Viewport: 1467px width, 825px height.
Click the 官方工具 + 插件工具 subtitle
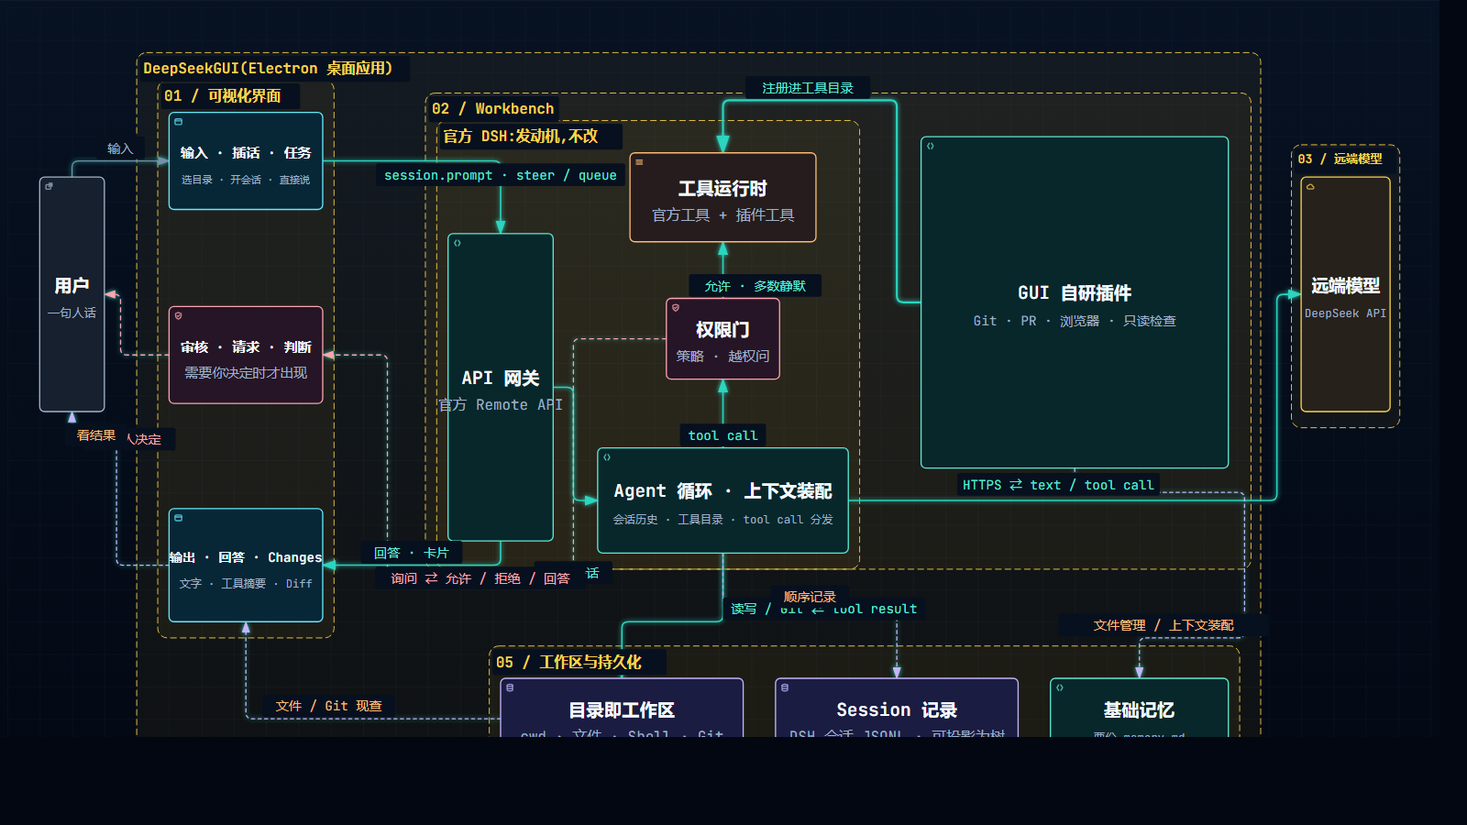tap(722, 214)
